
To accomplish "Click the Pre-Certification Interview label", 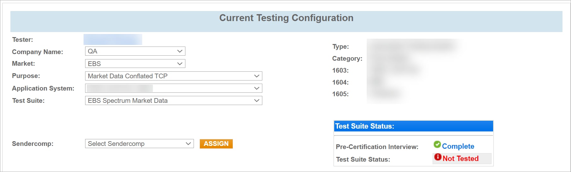I will (x=377, y=147).
